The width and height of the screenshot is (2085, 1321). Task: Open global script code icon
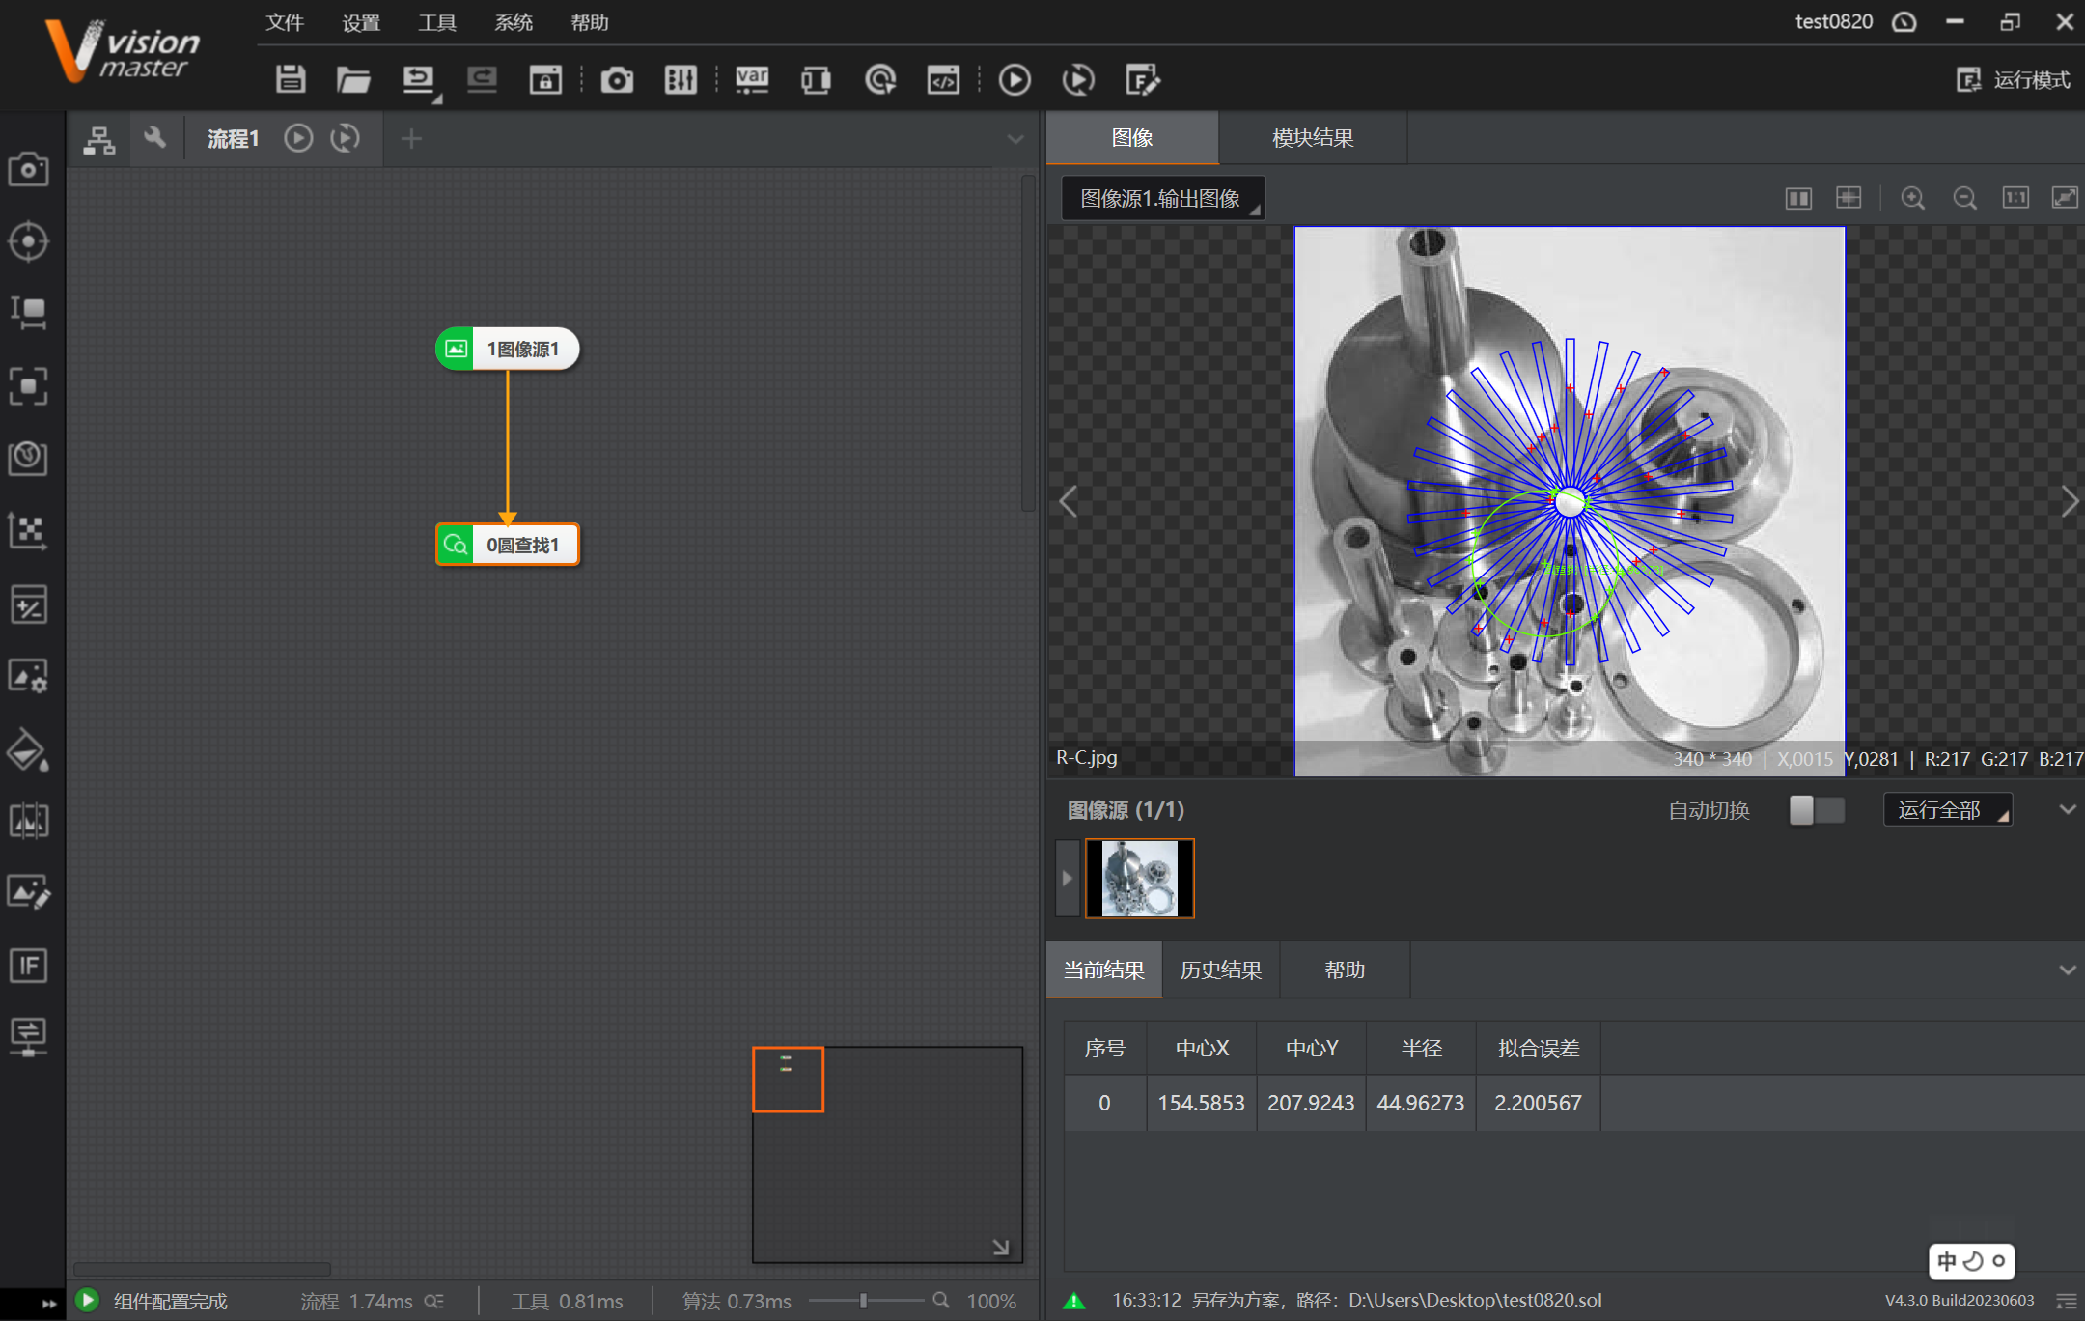pyautogui.click(x=943, y=79)
